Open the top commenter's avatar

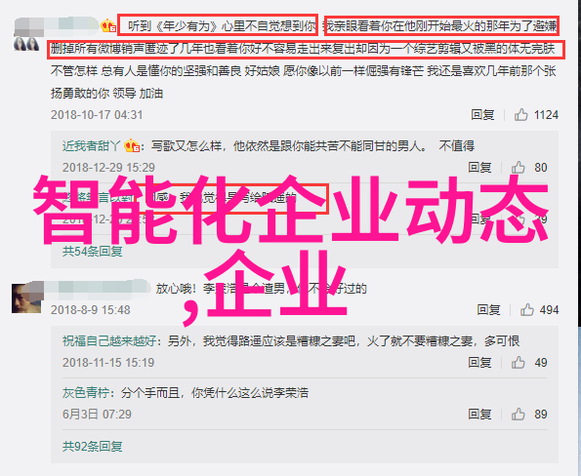pyautogui.click(x=26, y=45)
